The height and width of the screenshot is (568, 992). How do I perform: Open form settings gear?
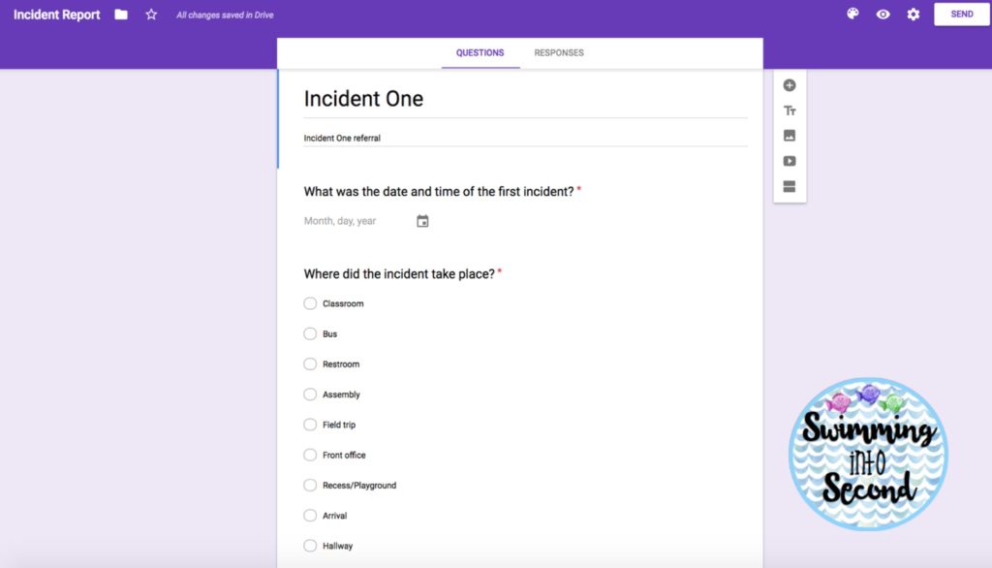click(914, 14)
